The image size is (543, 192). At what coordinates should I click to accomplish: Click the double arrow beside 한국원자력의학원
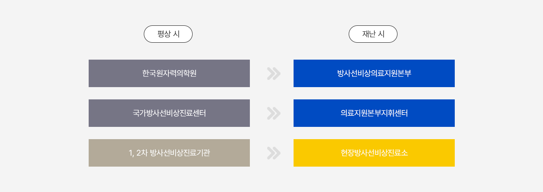click(274, 74)
